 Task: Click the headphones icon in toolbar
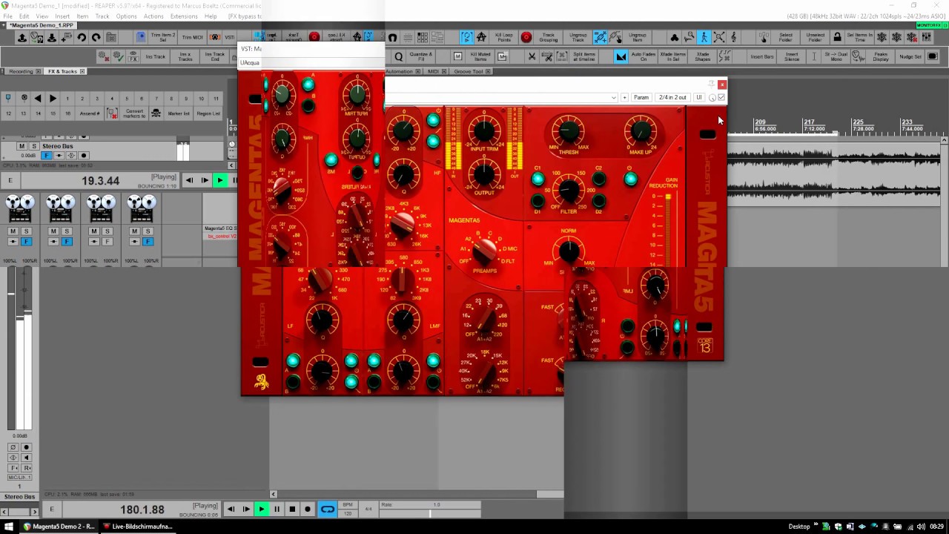[392, 37]
